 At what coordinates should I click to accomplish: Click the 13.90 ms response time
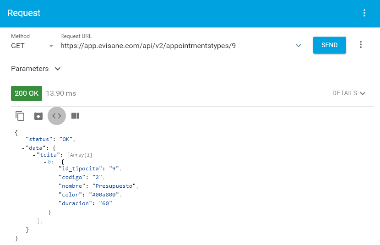pyautogui.click(x=61, y=93)
